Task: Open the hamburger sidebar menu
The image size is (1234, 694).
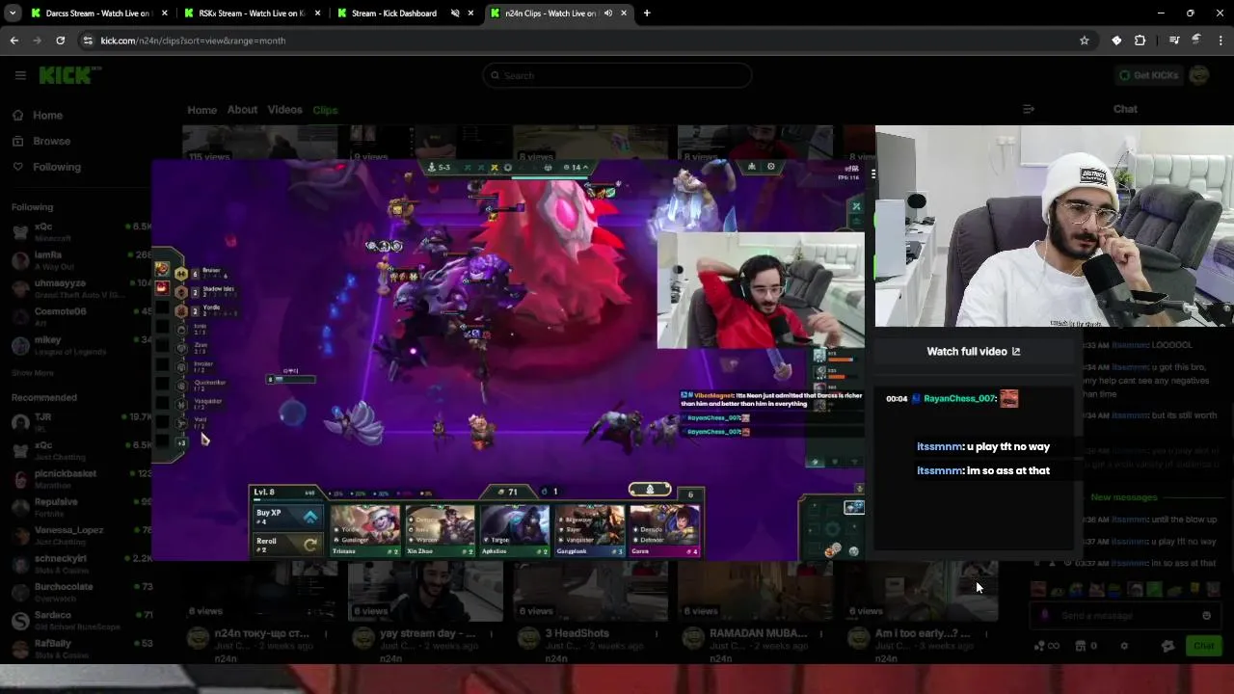Action: click(20, 75)
